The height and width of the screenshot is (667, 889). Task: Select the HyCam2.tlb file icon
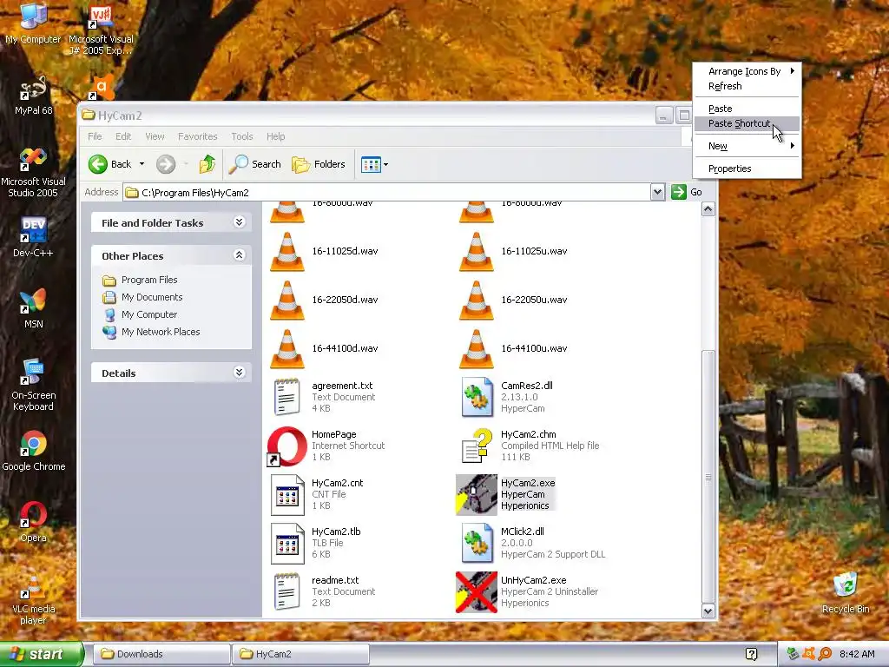coord(286,544)
